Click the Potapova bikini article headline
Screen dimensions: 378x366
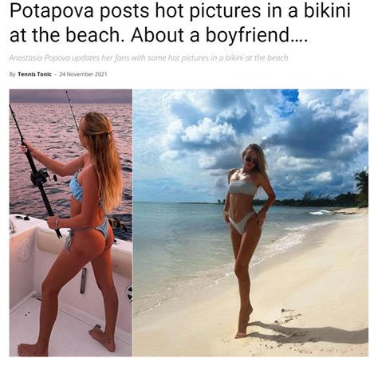179,22
